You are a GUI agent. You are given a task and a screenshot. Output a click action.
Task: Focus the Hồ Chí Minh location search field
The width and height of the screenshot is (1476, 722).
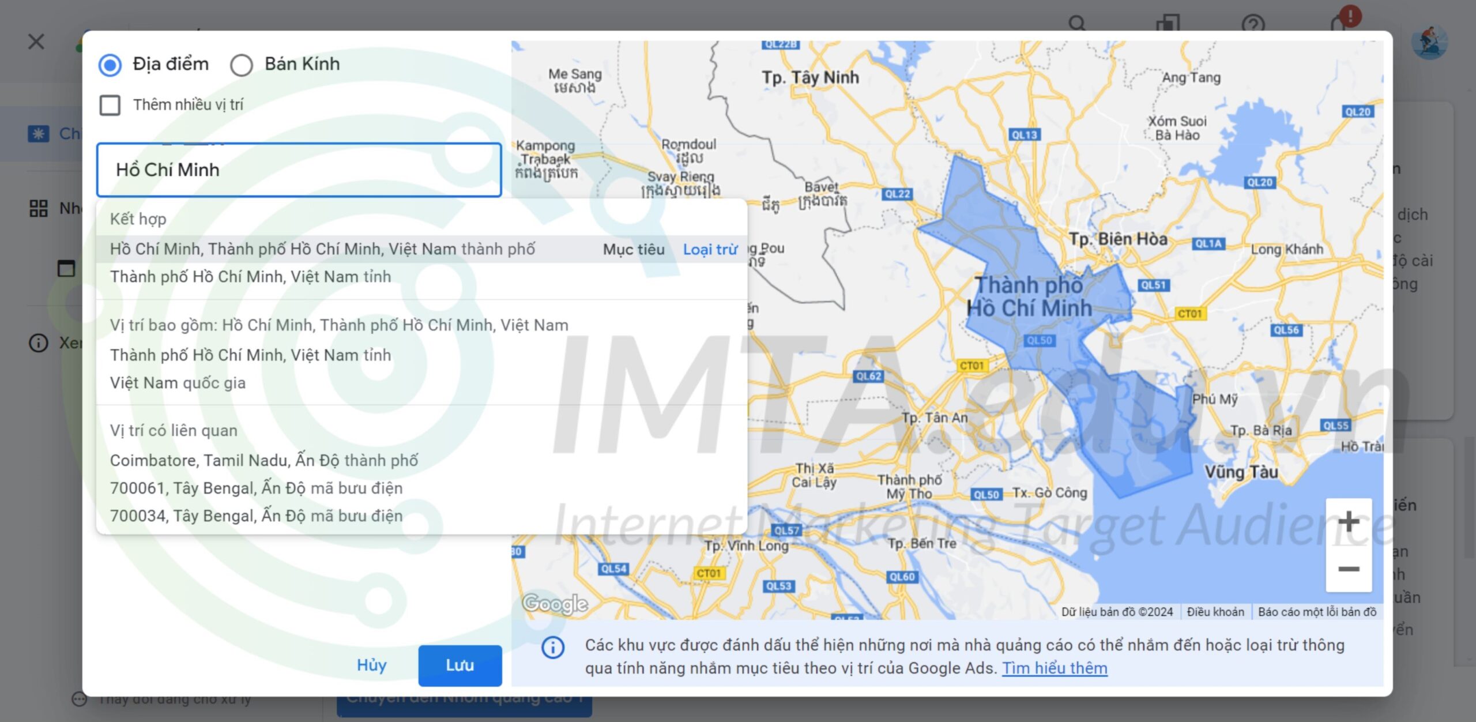pyautogui.click(x=299, y=170)
